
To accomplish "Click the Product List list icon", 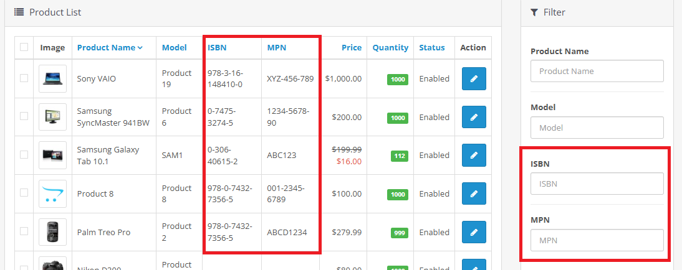I will tap(19, 12).
